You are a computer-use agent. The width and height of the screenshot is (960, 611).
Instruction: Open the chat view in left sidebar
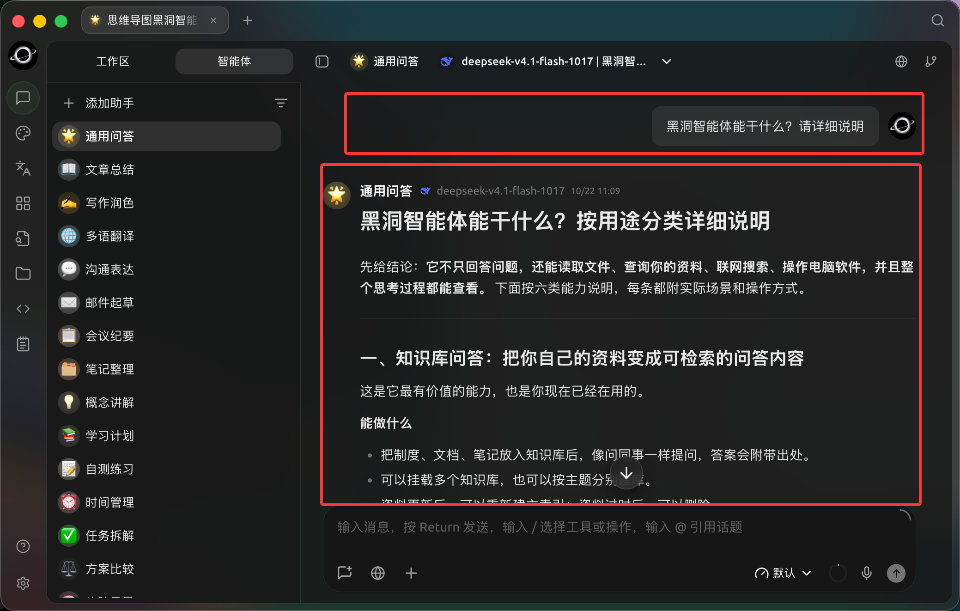point(23,98)
